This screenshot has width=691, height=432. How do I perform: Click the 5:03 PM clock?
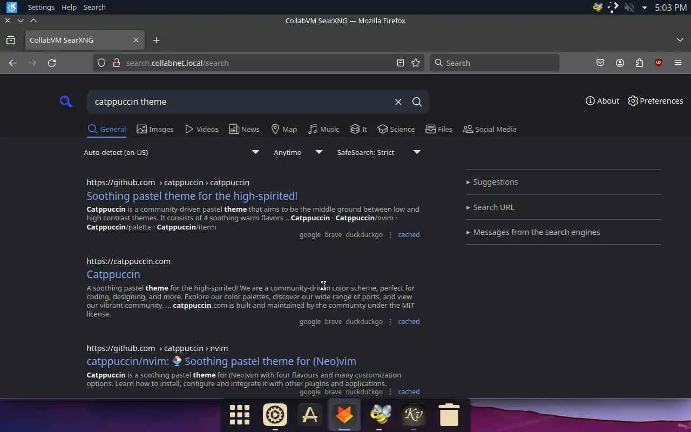tap(670, 8)
